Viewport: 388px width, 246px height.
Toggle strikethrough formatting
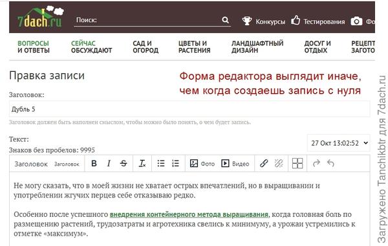pyautogui.click(x=124, y=164)
